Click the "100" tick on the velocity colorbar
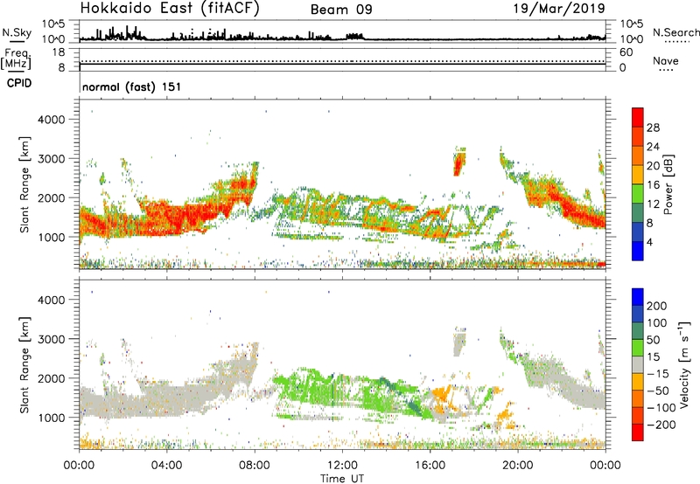This screenshot has width=700, height=484. [x=657, y=323]
